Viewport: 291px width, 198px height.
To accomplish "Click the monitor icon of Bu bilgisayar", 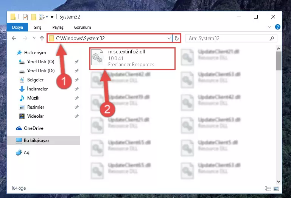I will click(x=19, y=140).
